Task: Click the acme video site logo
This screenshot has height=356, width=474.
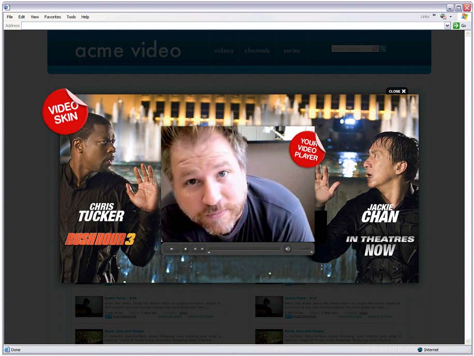Action: tap(128, 50)
